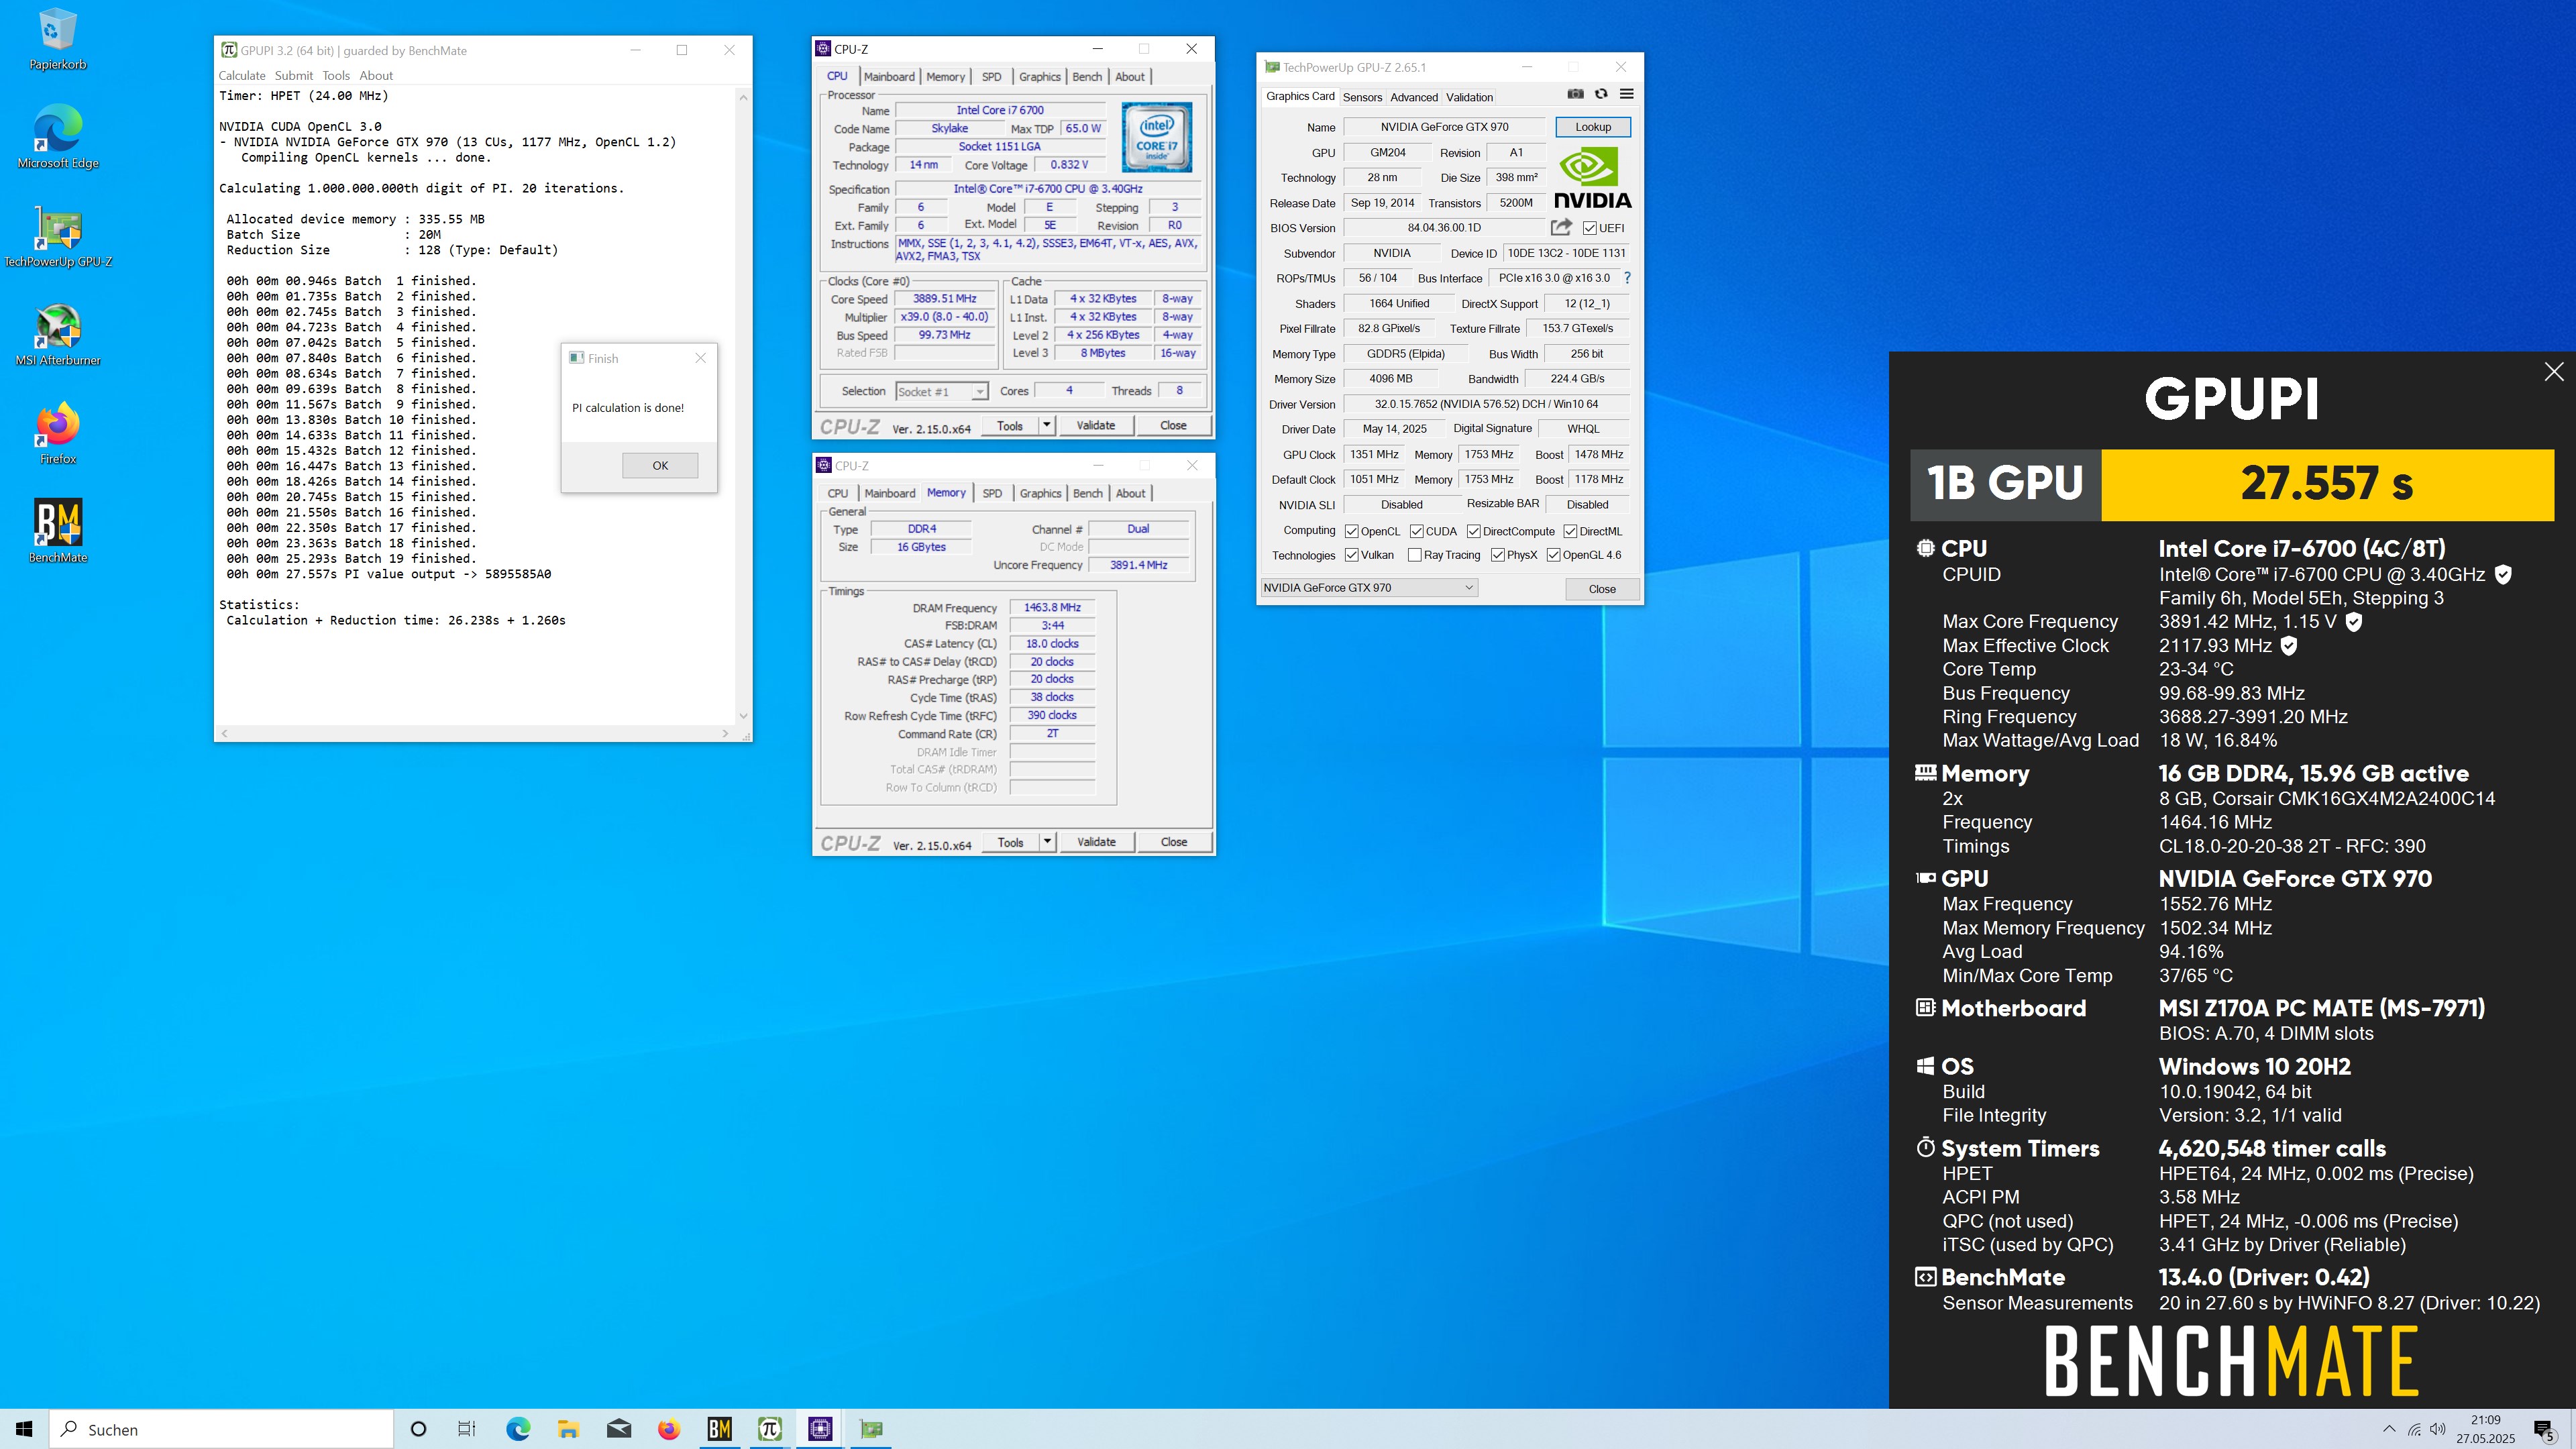Toggle the Ray Tracing checkbox
Image resolution: width=2576 pixels, height=1449 pixels.
pyautogui.click(x=1414, y=555)
